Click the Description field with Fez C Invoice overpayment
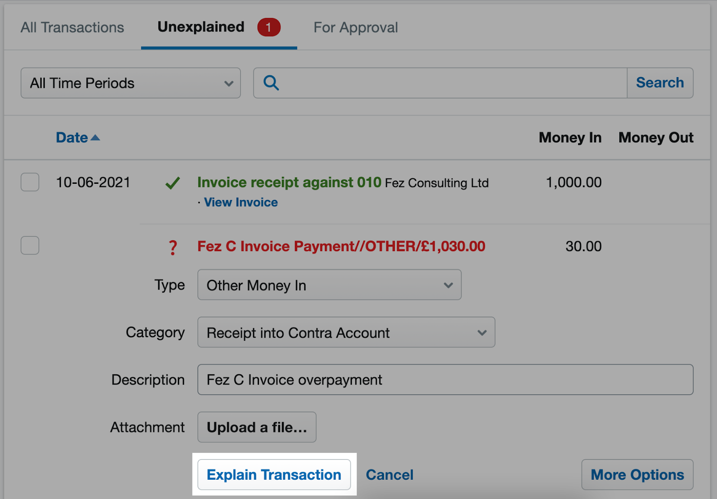Screen dimensions: 717x499 pos(445,380)
